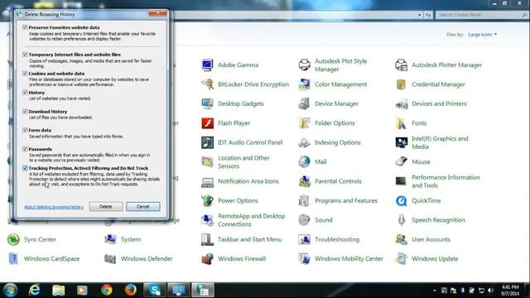Image resolution: width=530 pixels, height=298 pixels.
Task: Open Desktop Gadgets icon
Action: tap(207, 103)
